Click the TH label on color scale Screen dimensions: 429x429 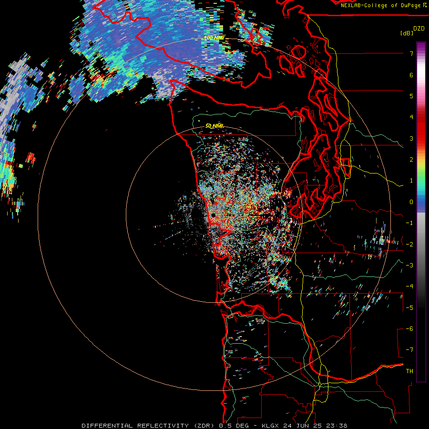[x=409, y=371]
